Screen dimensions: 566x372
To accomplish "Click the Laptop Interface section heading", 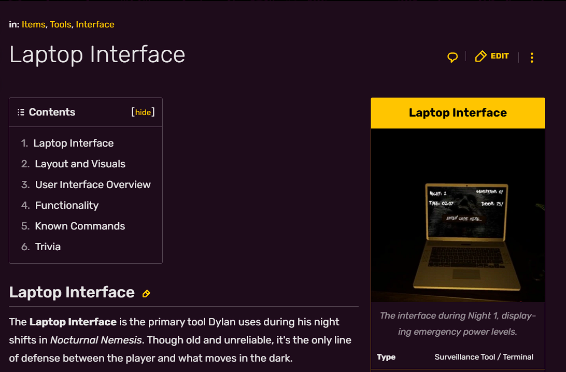I will tap(72, 292).
